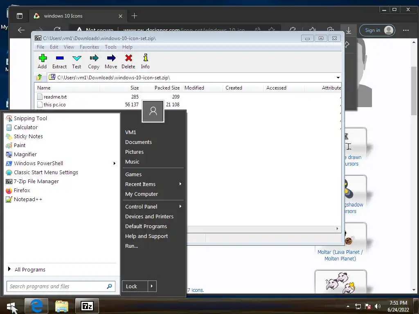Click the red Delete icon in 7-Zip
Screen dimensions: 419x314
point(128,61)
